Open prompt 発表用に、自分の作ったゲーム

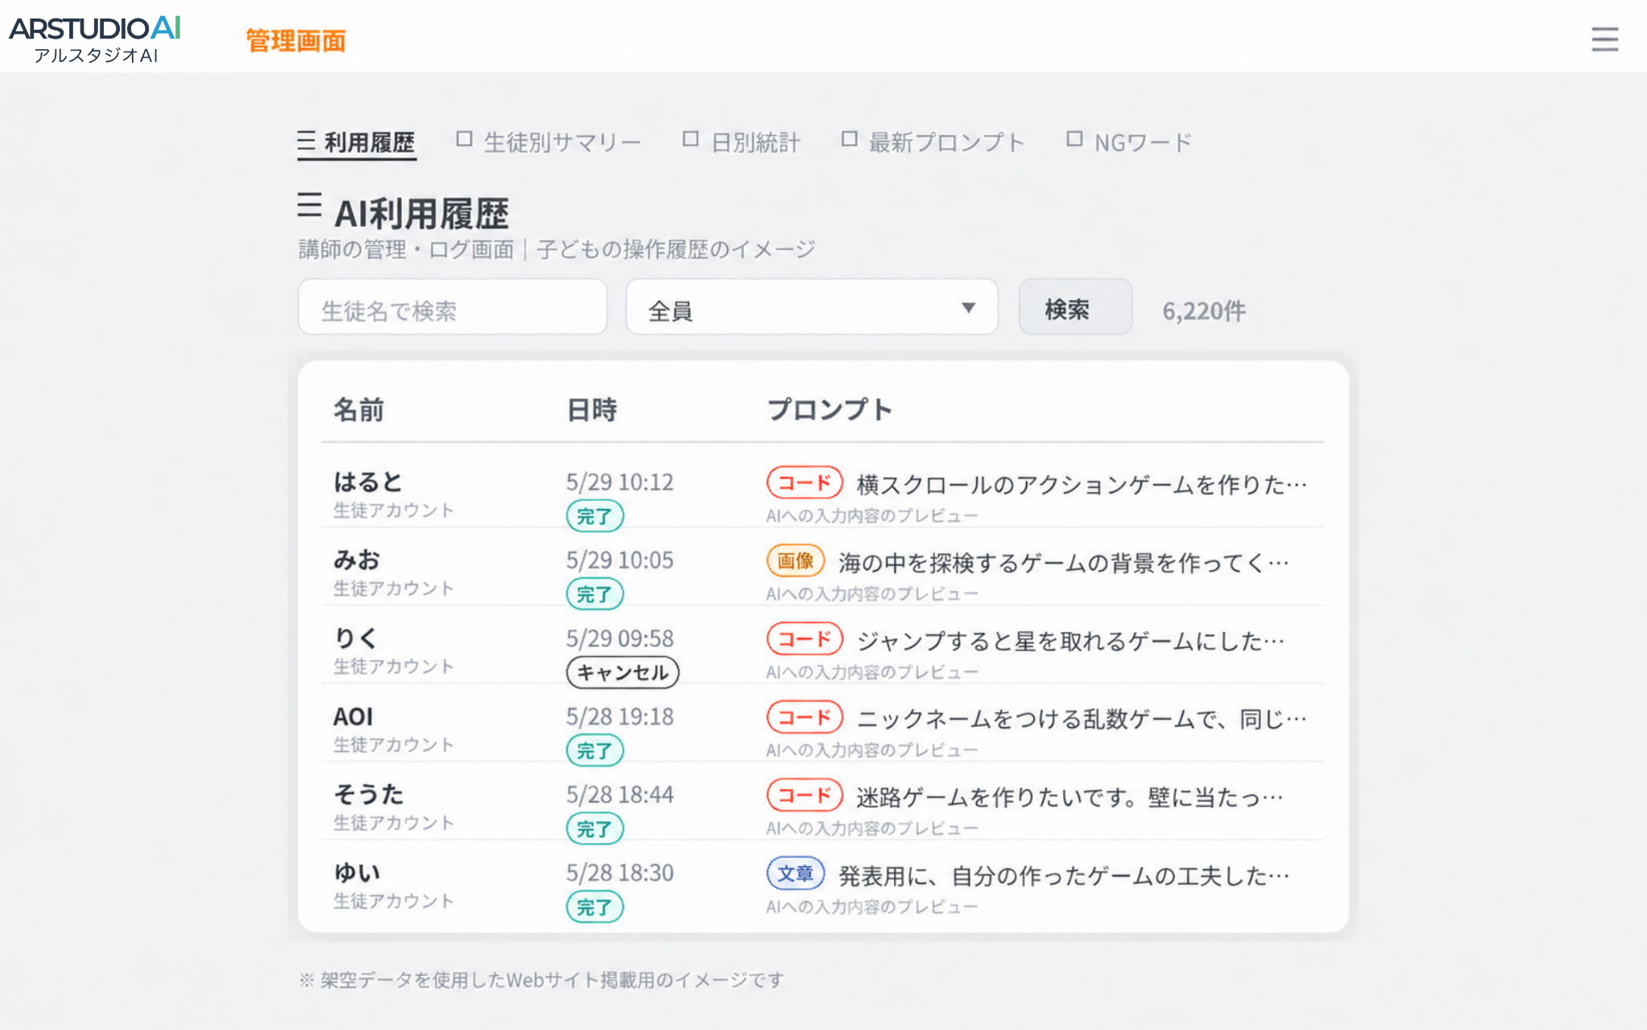(x=1063, y=875)
